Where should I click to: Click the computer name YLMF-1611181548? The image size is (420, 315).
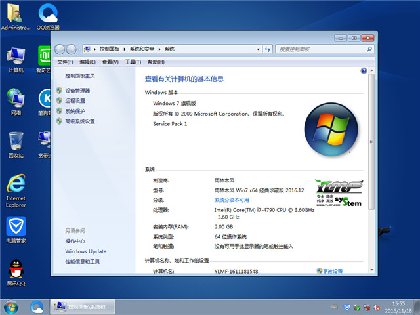tap(236, 271)
